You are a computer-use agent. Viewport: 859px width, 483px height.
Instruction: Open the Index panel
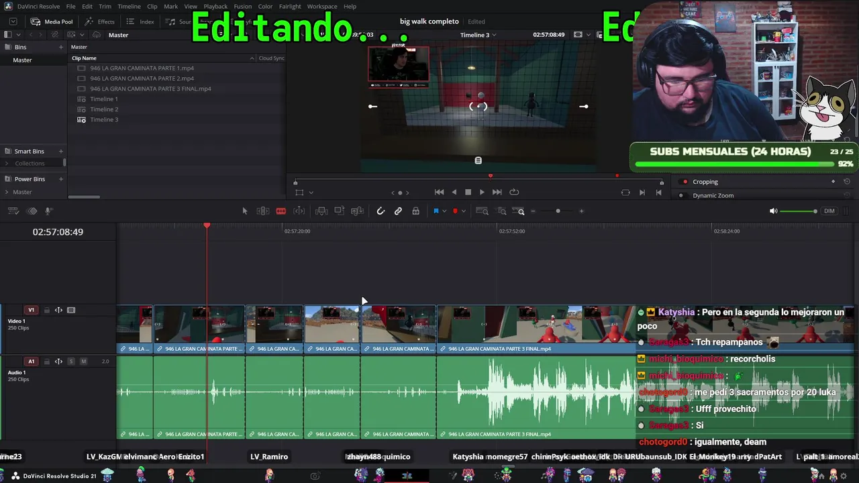(x=140, y=21)
